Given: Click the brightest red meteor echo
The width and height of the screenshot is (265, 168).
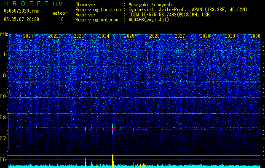Looking at the screenshot, I should [x=112, y=129].
